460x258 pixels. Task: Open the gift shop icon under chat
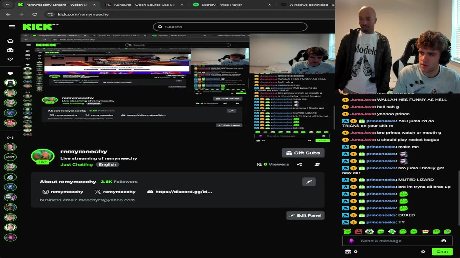348,252
